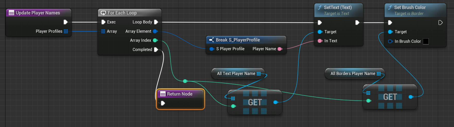454x127 pixels.
Task: Click the SetText exec output pin
Action: (x=357, y=23)
